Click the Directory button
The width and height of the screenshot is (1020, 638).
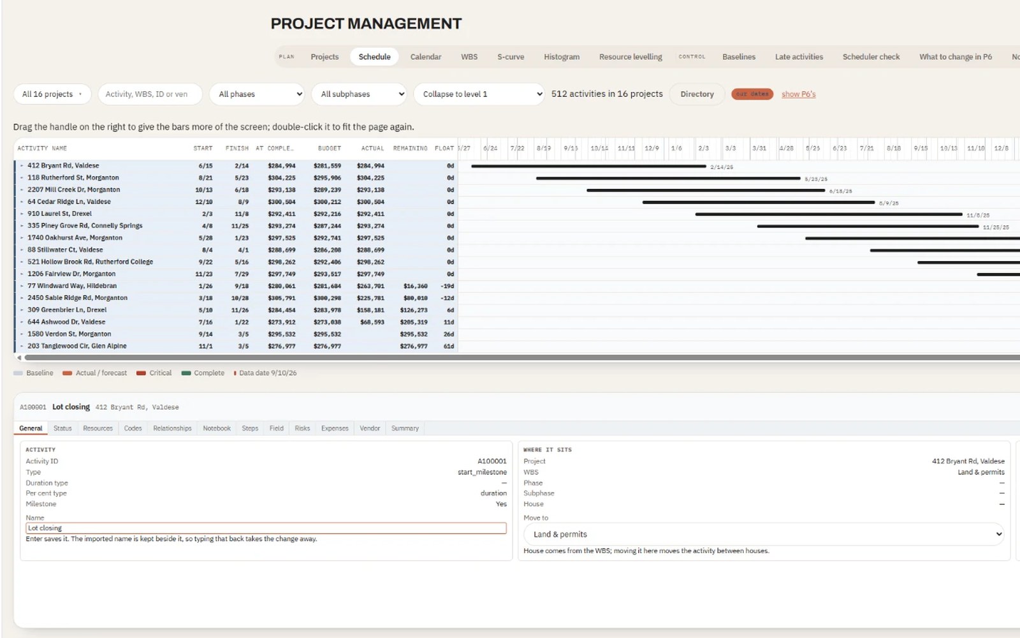(697, 94)
